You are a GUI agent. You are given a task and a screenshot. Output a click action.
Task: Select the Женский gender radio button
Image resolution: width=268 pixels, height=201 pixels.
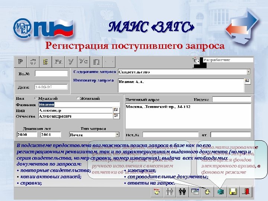(78, 98)
